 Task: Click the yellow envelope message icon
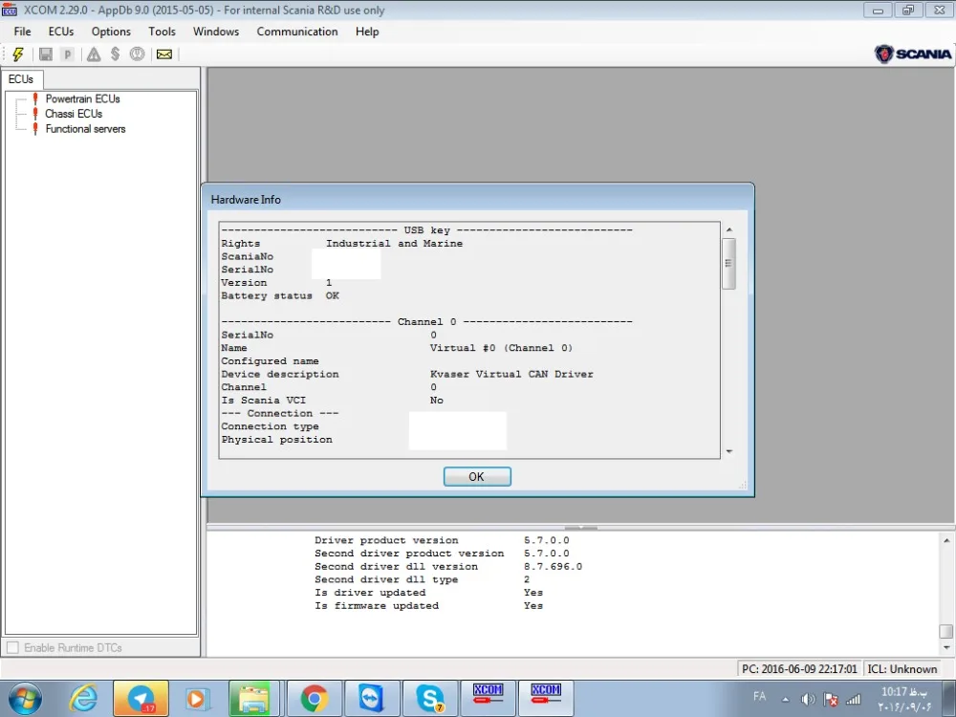tap(164, 54)
